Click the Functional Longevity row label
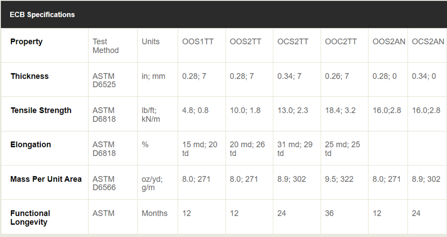 (x=30, y=218)
